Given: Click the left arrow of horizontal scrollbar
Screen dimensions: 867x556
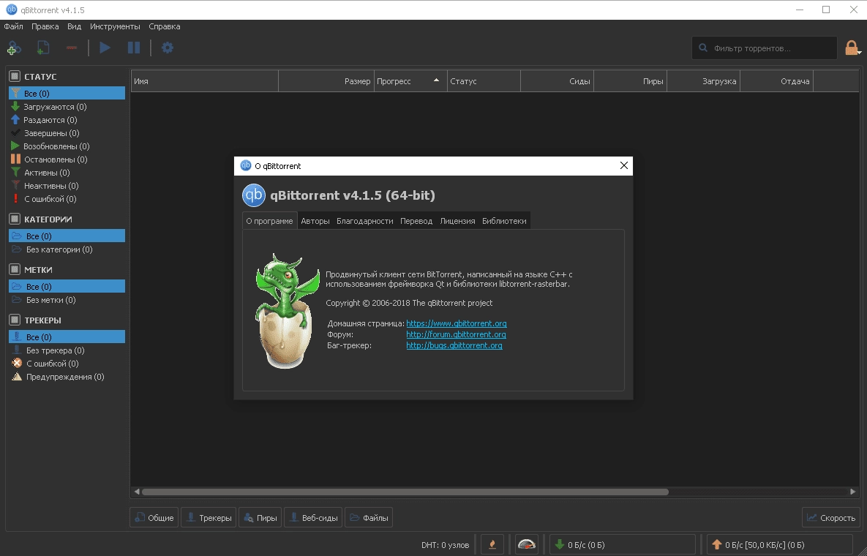Looking at the screenshot, I should (137, 492).
